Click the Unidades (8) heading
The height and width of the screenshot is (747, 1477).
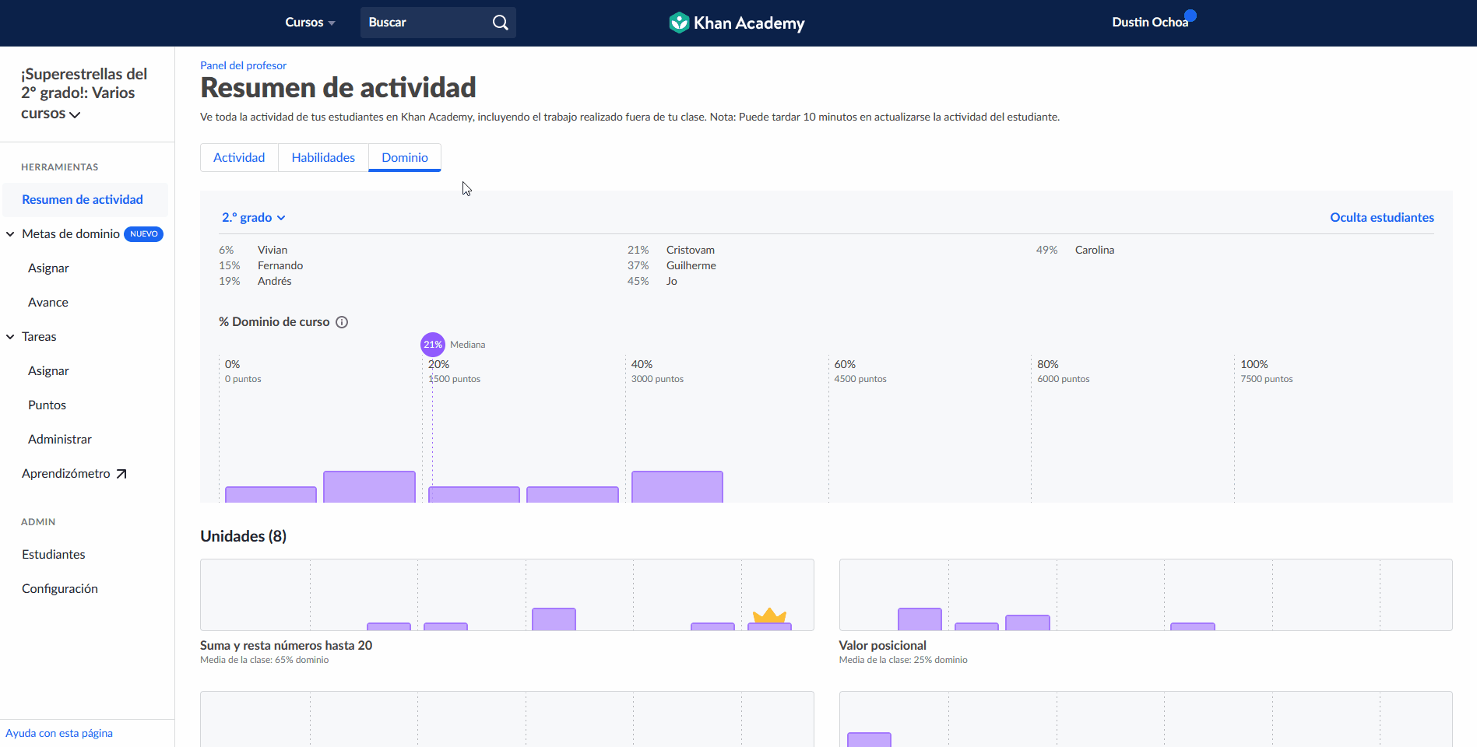(243, 536)
